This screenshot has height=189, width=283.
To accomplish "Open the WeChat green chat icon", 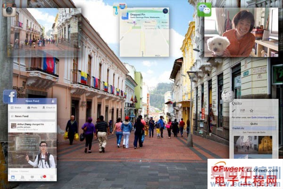I will (x=204, y=9).
